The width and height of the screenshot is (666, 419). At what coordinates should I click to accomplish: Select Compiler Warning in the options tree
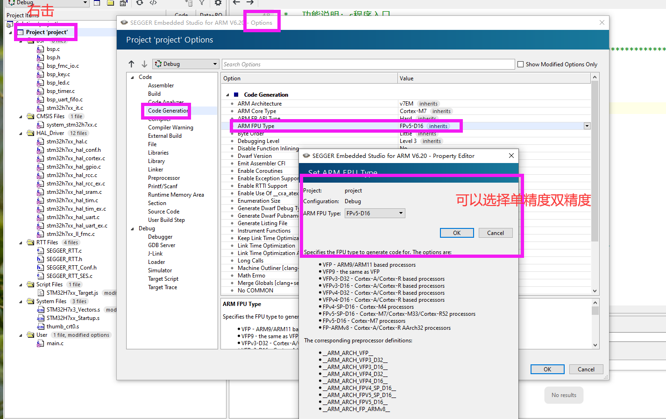[x=170, y=128]
